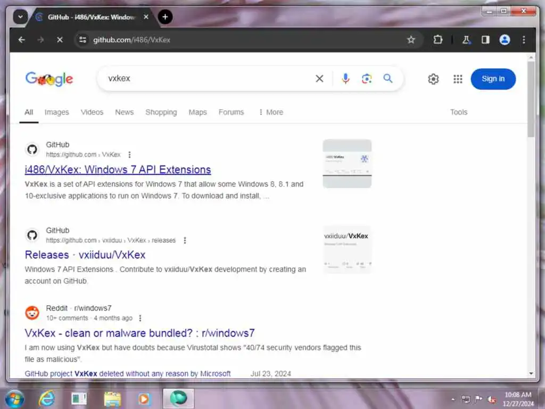Clear the vxkex search query
This screenshot has height=409, width=545.
click(x=319, y=79)
